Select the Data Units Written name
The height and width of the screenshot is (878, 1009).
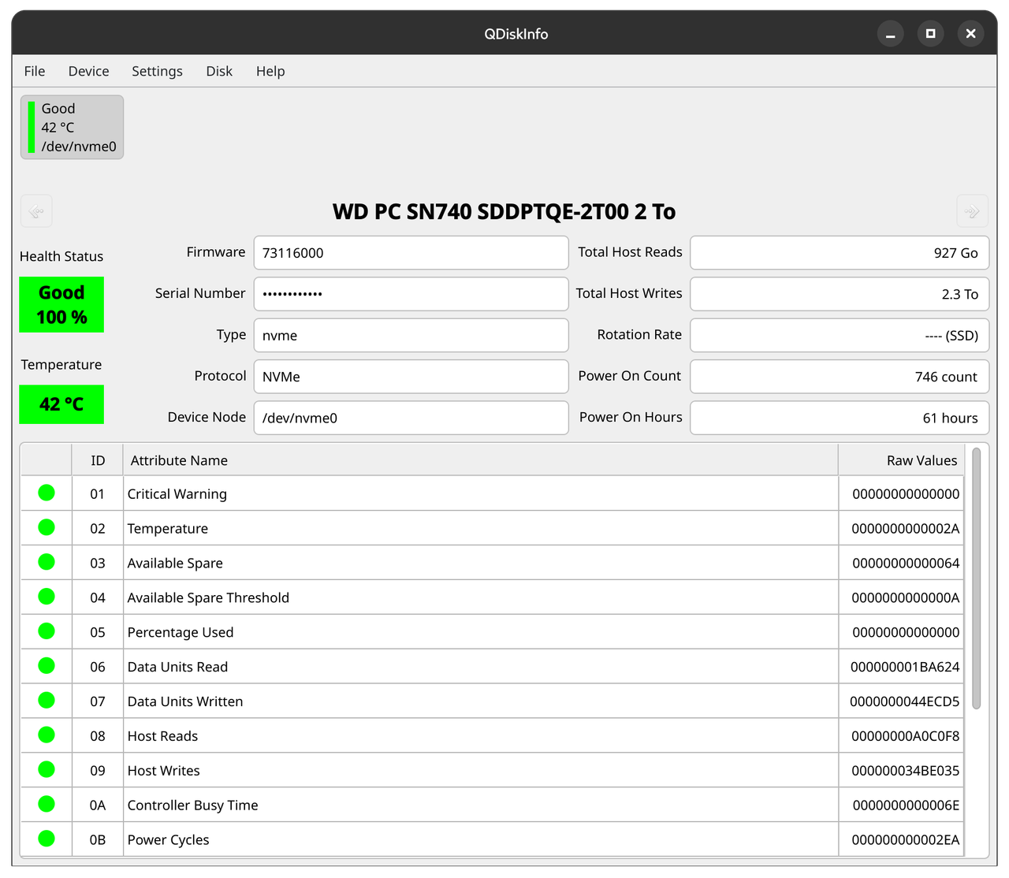pos(185,702)
